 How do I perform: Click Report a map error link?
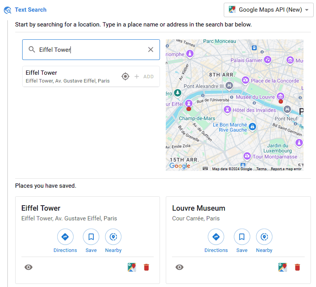click(286, 169)
